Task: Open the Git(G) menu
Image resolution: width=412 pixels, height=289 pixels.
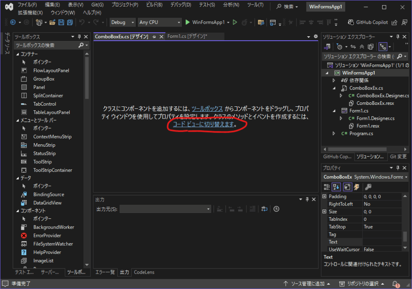Action: (x=97, y=5)
